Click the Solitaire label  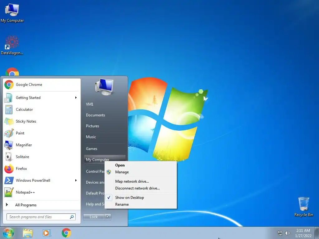coord(22,157)
